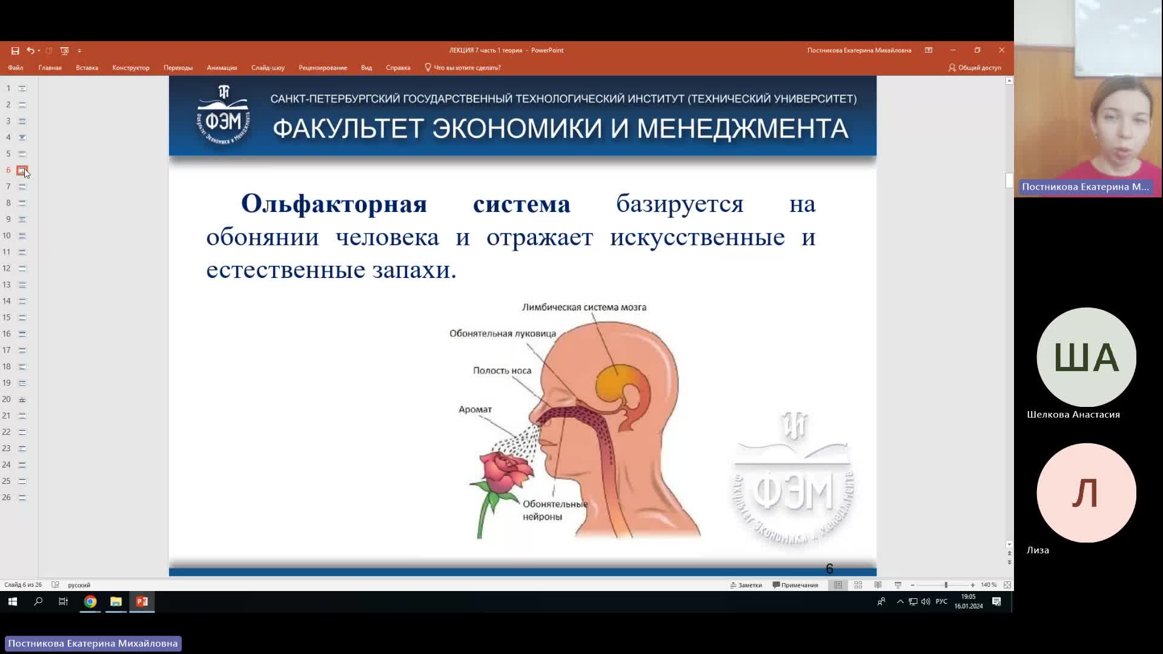Expand the Customize Quick Access Toolbar arrow
This screenshot has width=1163, height=654.
[79, 51]
